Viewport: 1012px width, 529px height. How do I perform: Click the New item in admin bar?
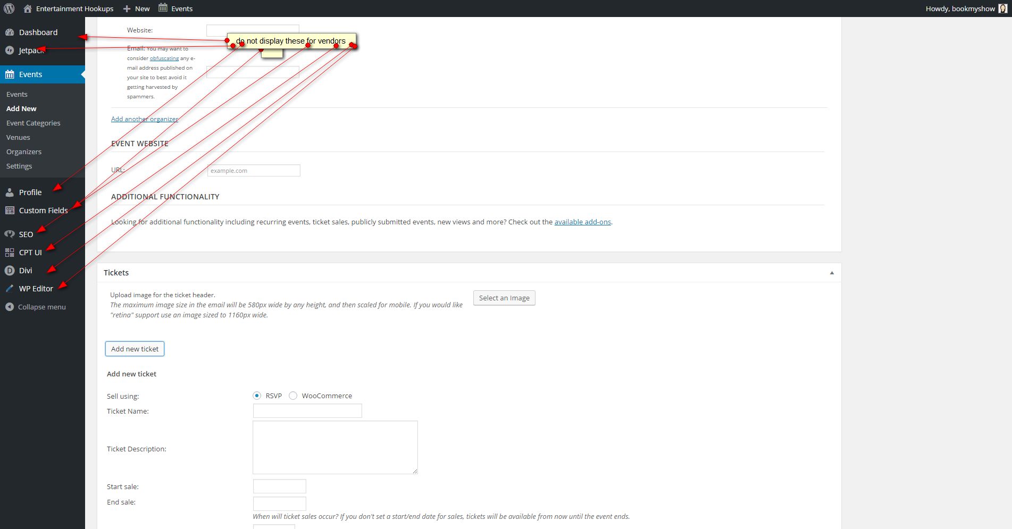pos(137,9)
